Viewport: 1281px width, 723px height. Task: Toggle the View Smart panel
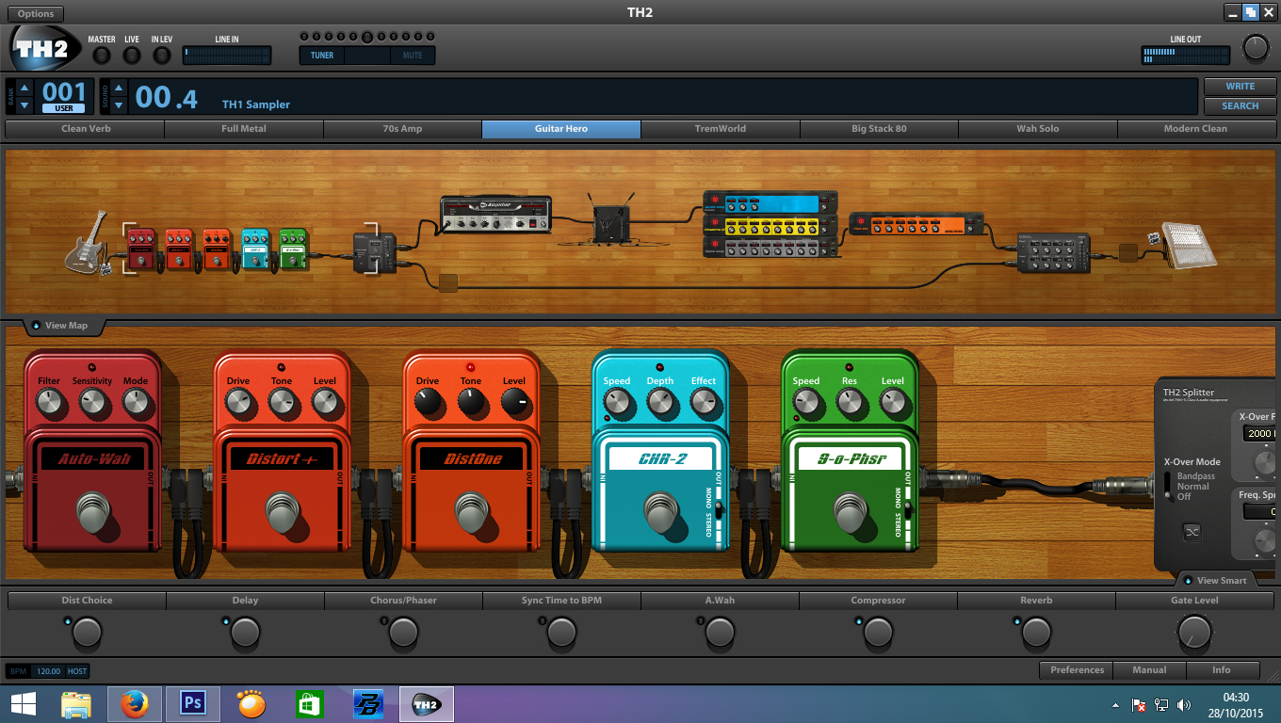tap(1215, 581)
